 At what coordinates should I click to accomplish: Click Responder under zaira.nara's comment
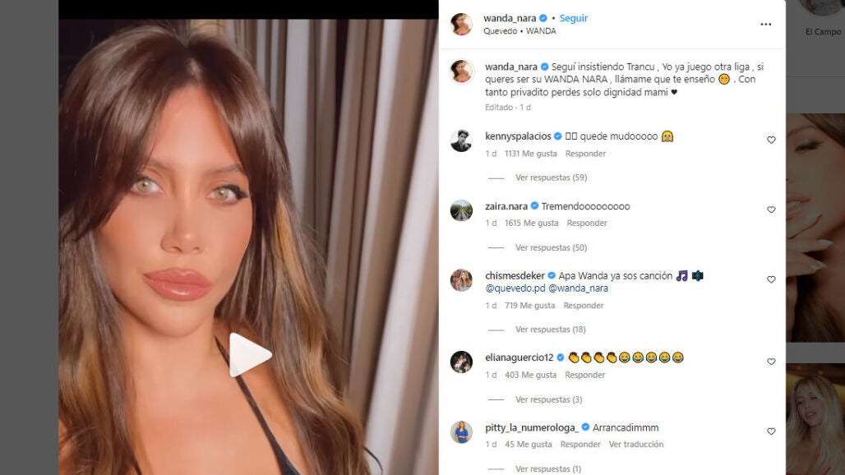586,223
